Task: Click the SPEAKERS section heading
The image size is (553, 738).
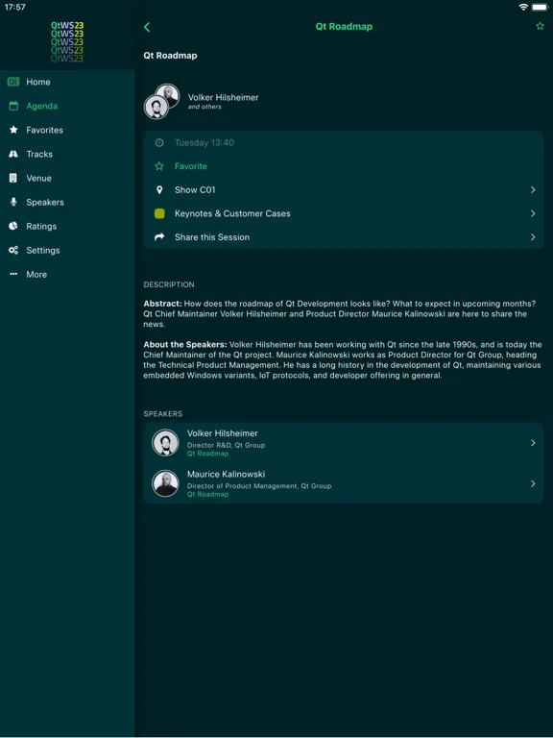Action: [162, 414]
